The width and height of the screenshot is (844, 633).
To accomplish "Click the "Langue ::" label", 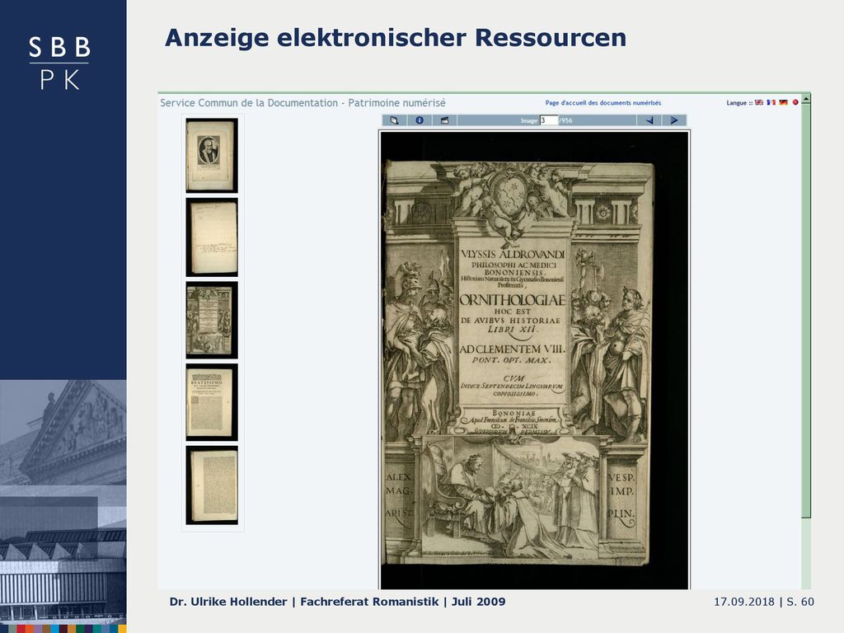I will [x=739, y=103].
